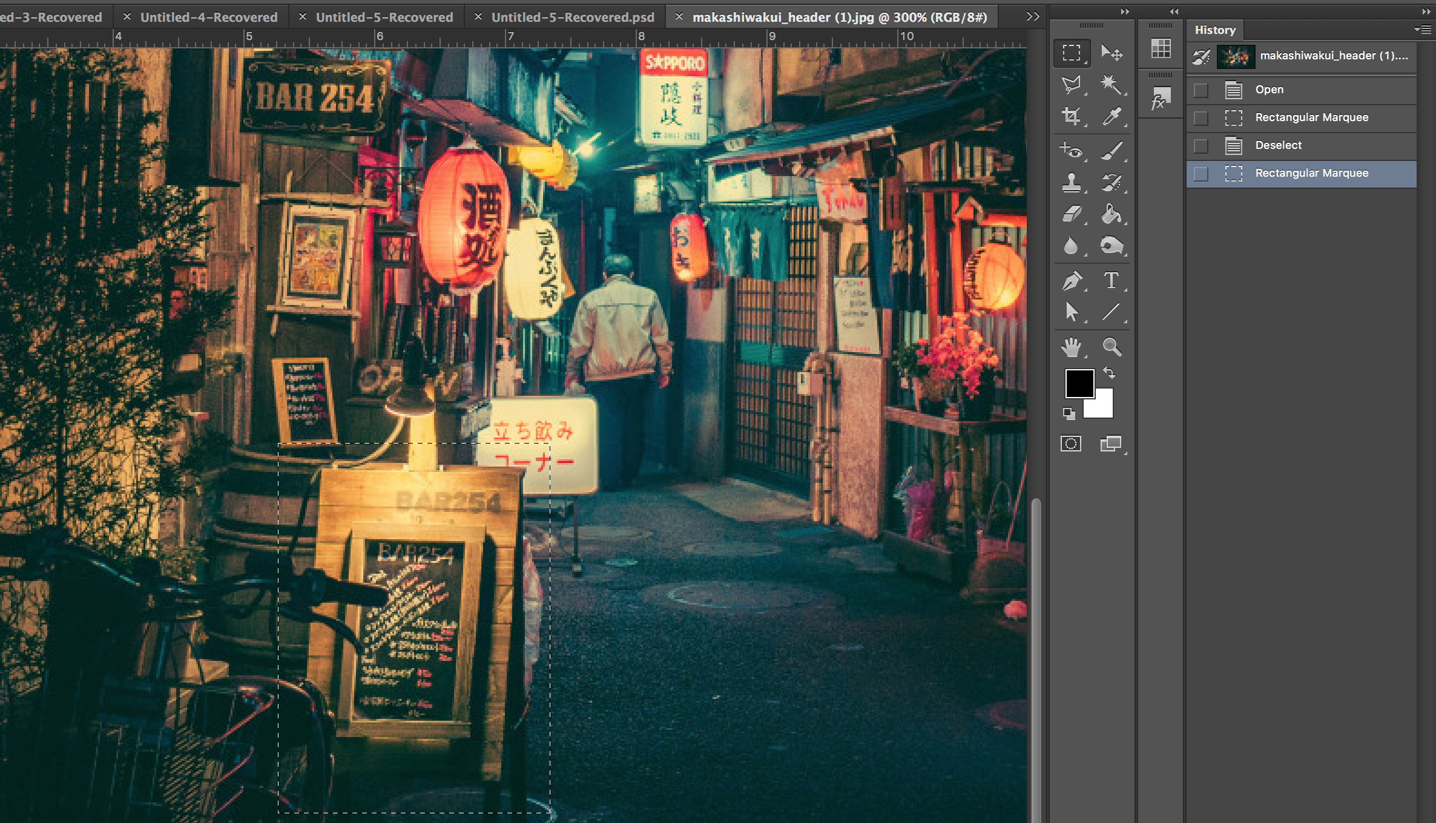Pick the Paint Bucket tool
This screenshot has height=823, width=1436.
(1112, 214)
